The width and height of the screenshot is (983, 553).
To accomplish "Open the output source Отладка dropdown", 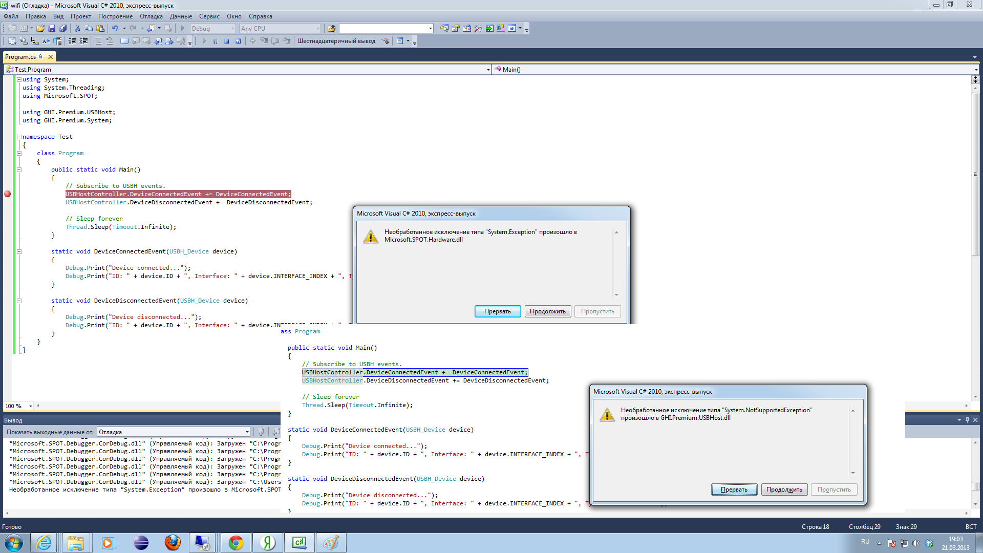I will 247,432.
